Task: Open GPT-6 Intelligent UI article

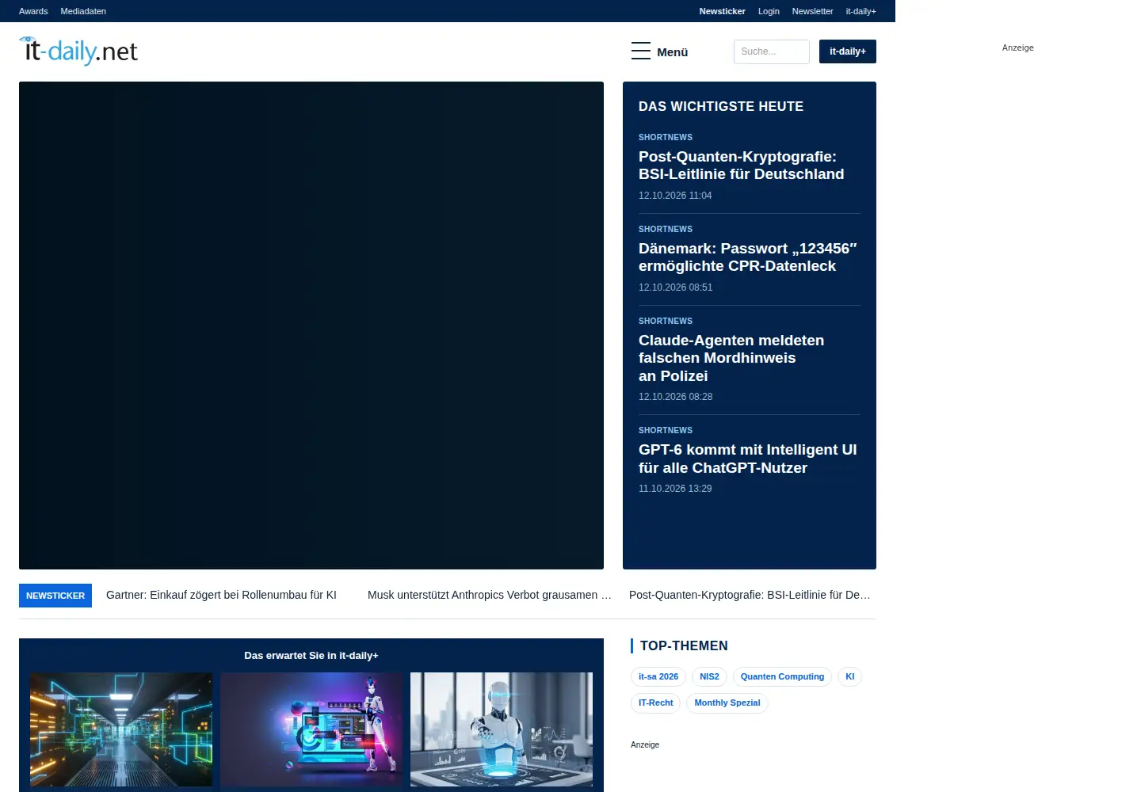Action: point(747,459)
